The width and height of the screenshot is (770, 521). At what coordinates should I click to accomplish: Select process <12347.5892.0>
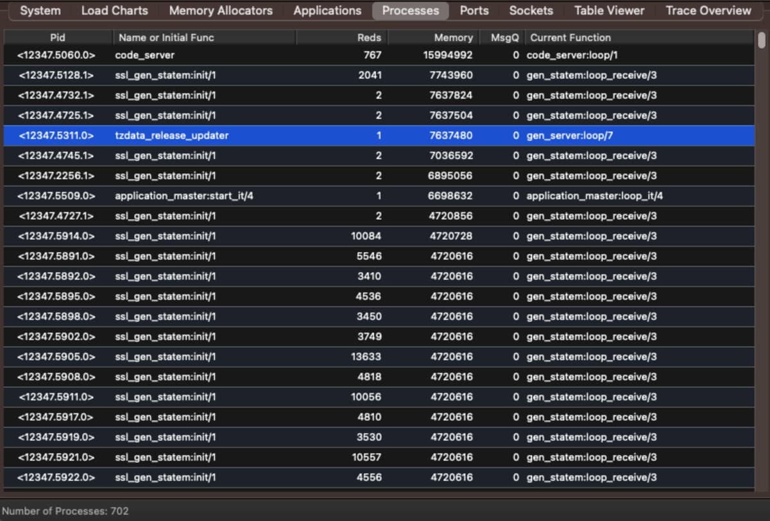point(379,277)
